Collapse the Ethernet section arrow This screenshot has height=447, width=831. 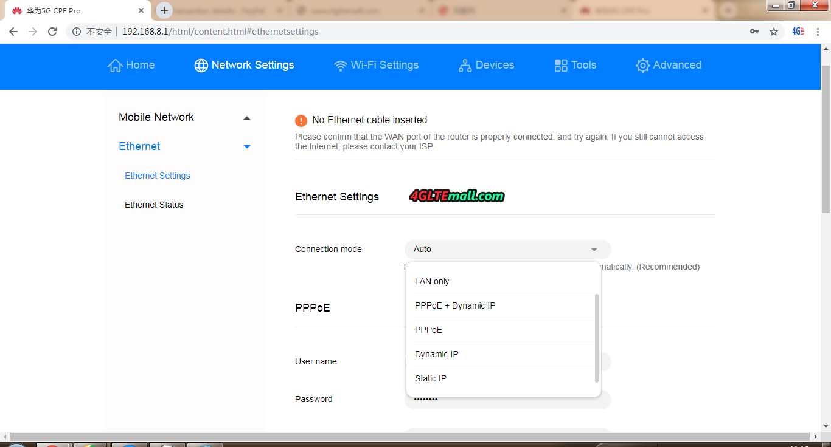246,146
